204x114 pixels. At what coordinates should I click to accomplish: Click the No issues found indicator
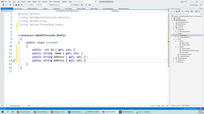tap(15, 106)
